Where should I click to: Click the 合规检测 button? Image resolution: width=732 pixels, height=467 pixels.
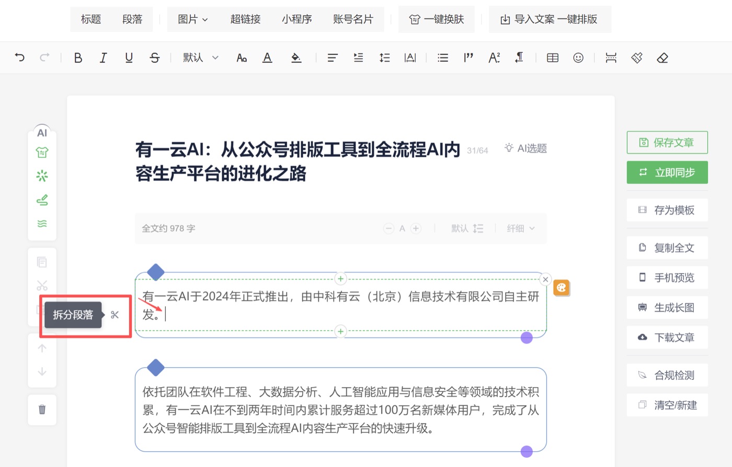coord(667,375)
